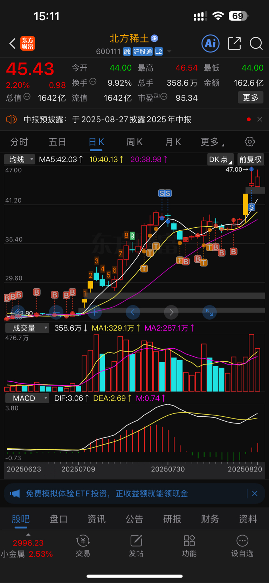The height and width of the screenshot is (583, 269).
Task: Tap the 20250730 date label
Action: (168, 469)
